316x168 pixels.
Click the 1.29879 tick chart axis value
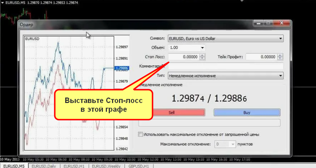click(x=122, y=81)
